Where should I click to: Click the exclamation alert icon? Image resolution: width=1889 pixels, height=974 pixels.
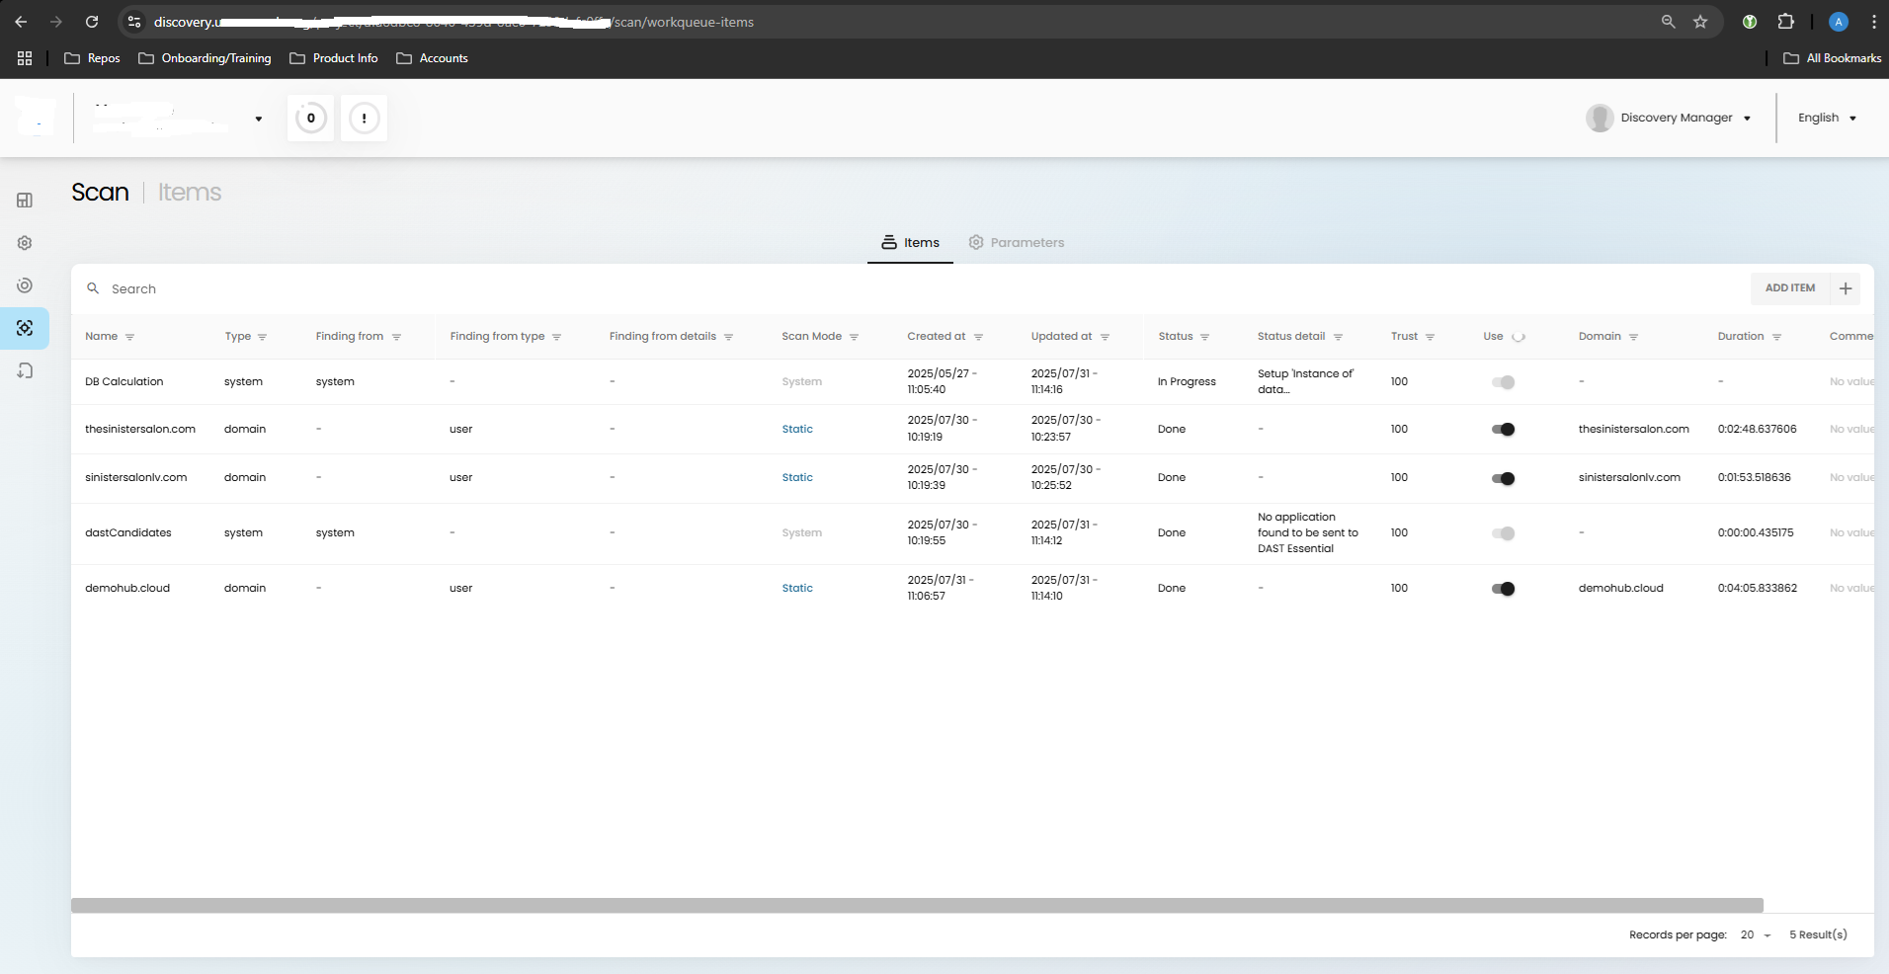point(365,119)
